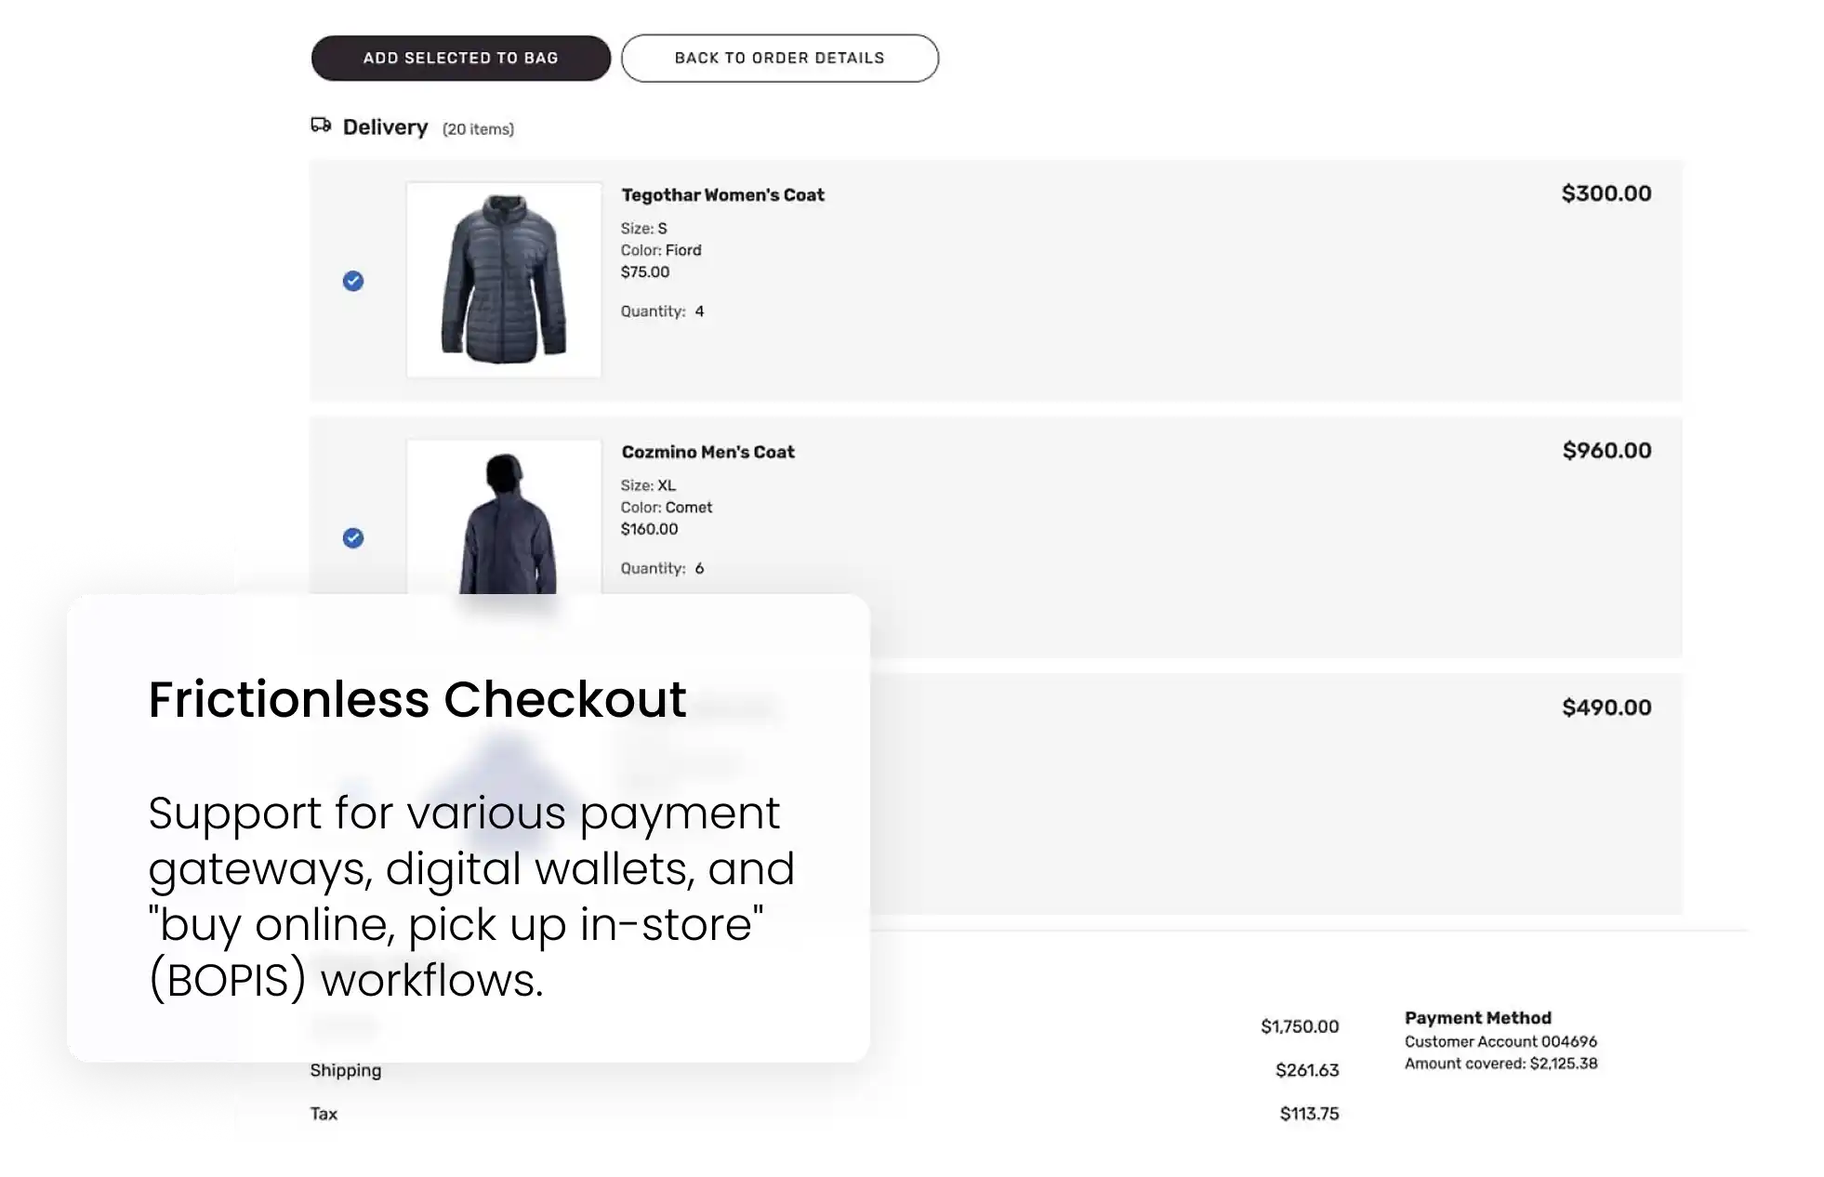
Task: Click the Payment Method heading
Action: coord(1477,1018)
